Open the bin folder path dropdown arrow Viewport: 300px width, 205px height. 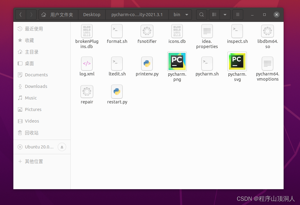pyautogui.click(x=187, y=15)
